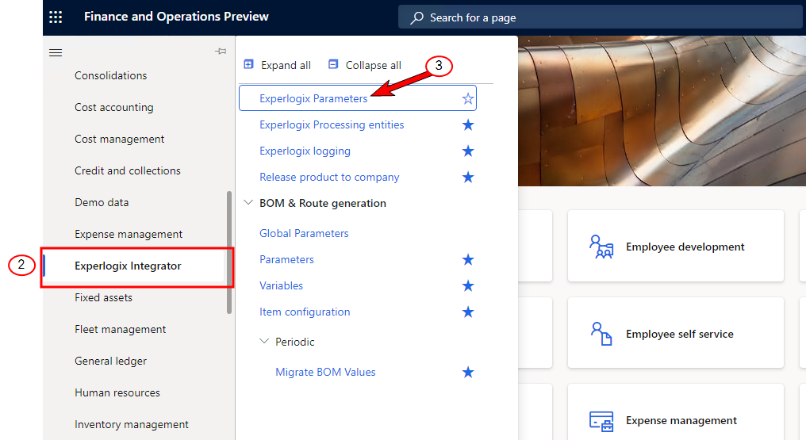Click Collapse all button label
Screen dimensions: 806x440
pos(373,65)
